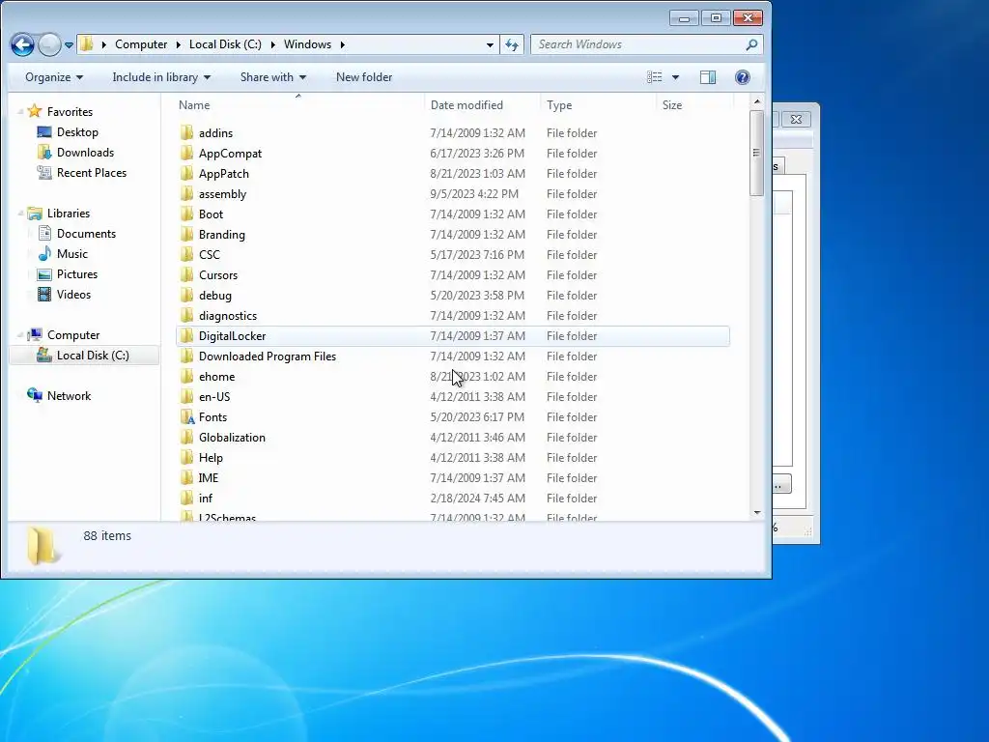
Task: Click the en-US folder name
Action: click(x=214, y=396)
